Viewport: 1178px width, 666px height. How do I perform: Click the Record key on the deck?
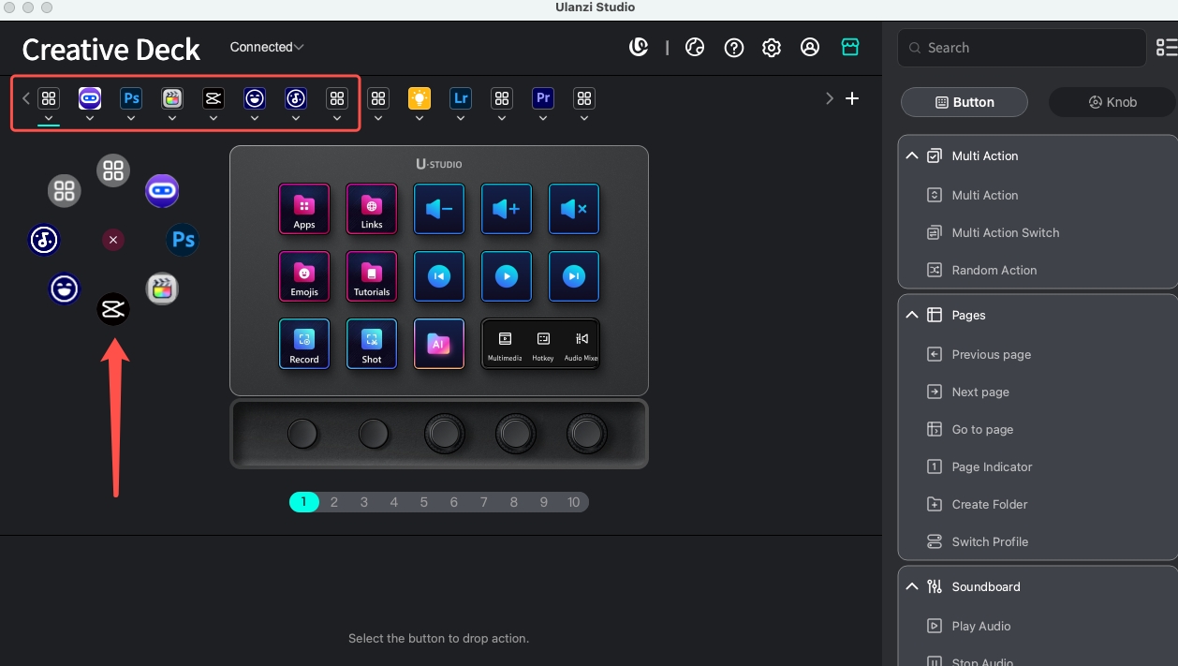point(304,344)
